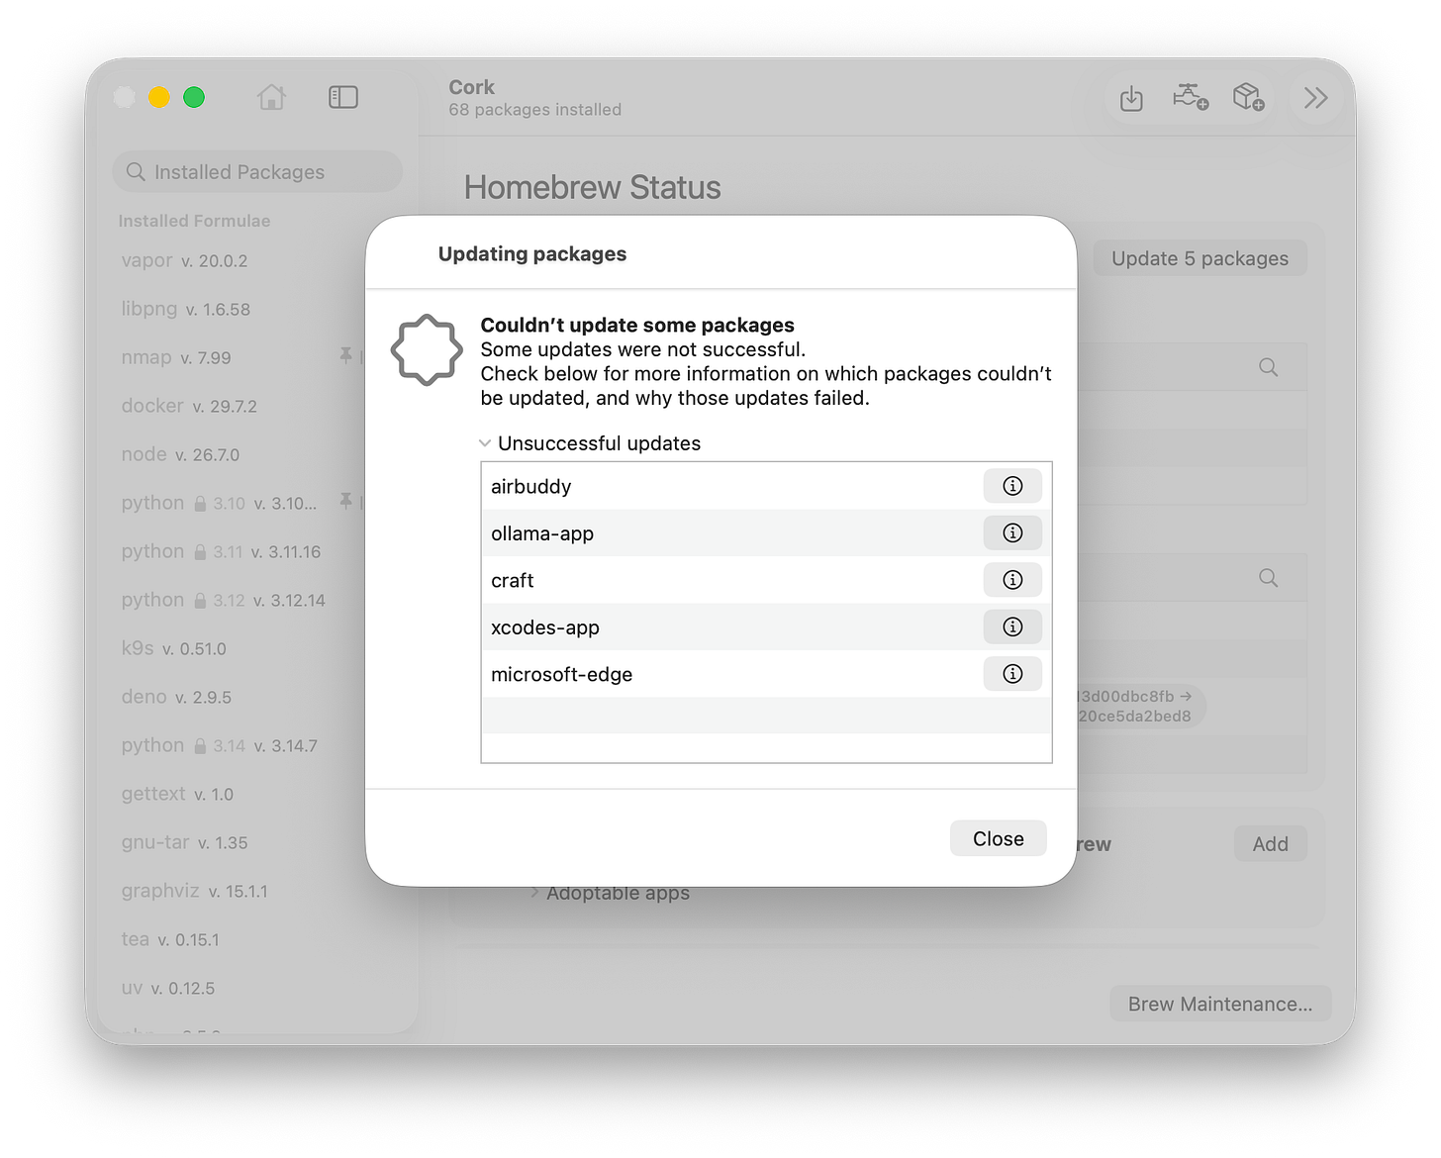Open the toolbar overflow chevrons
This screenshot has height=1158, width=1441.
pos(1315,97)
